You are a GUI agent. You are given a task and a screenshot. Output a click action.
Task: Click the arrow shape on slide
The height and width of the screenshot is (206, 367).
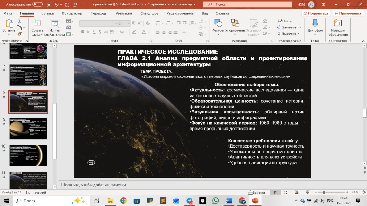(x=91, y=163)
